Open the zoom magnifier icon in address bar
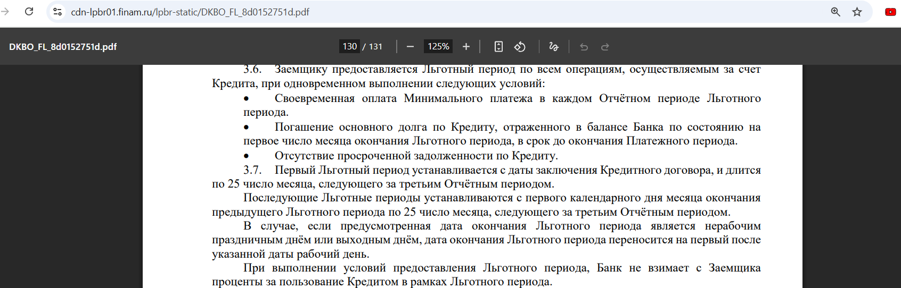Screen dimensions: 901x288 (836, 12)
